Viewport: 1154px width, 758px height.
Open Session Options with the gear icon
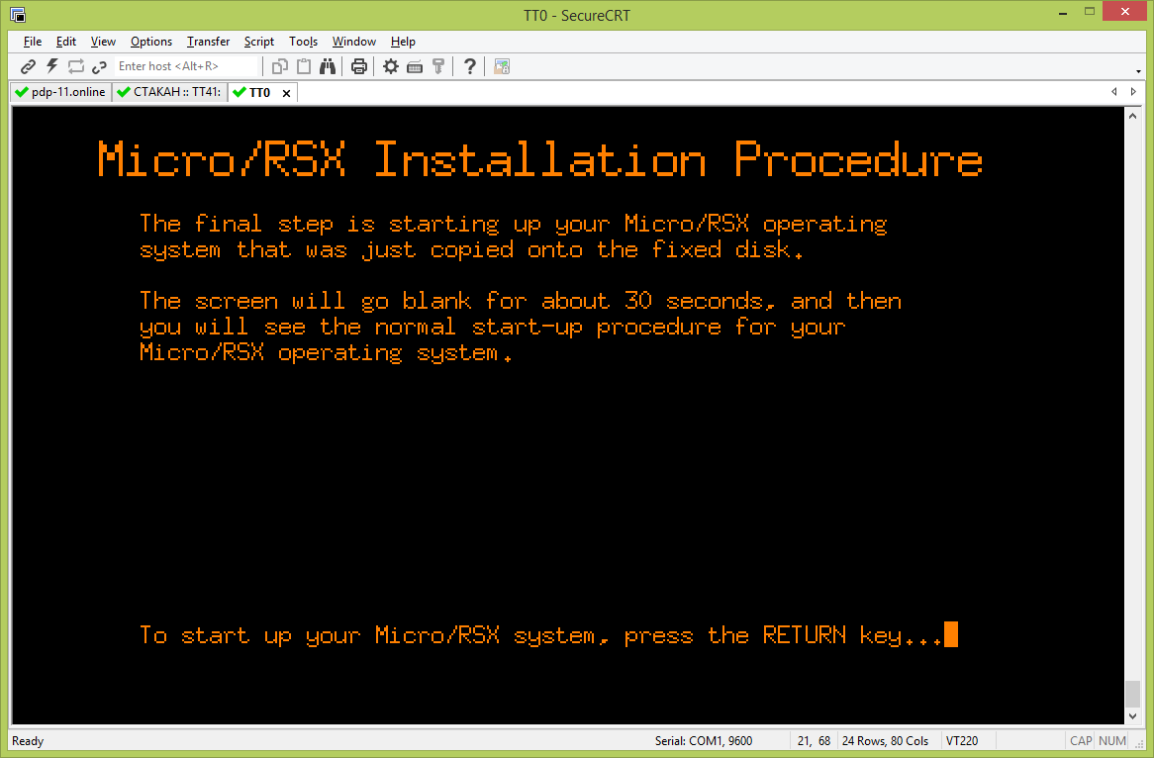tap(391, 66)
